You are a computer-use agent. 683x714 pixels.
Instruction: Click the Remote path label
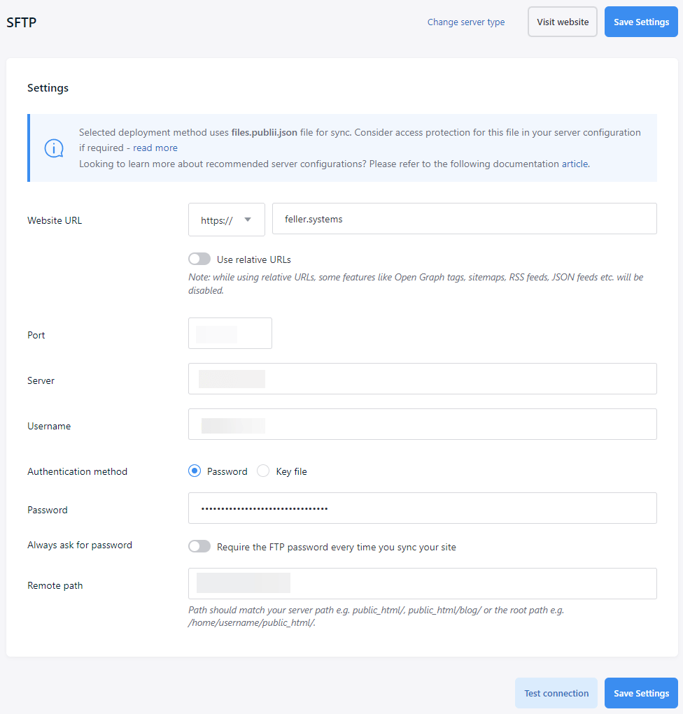point(55,585)
